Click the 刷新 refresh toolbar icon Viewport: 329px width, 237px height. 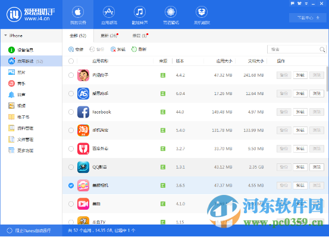click(134, 49)
